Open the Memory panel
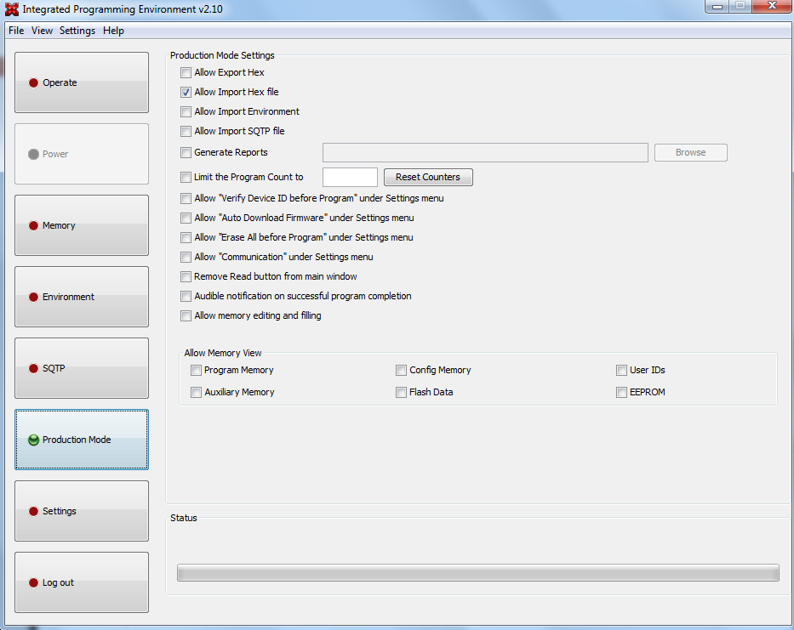The image size is (794, 630). point(81,225)
